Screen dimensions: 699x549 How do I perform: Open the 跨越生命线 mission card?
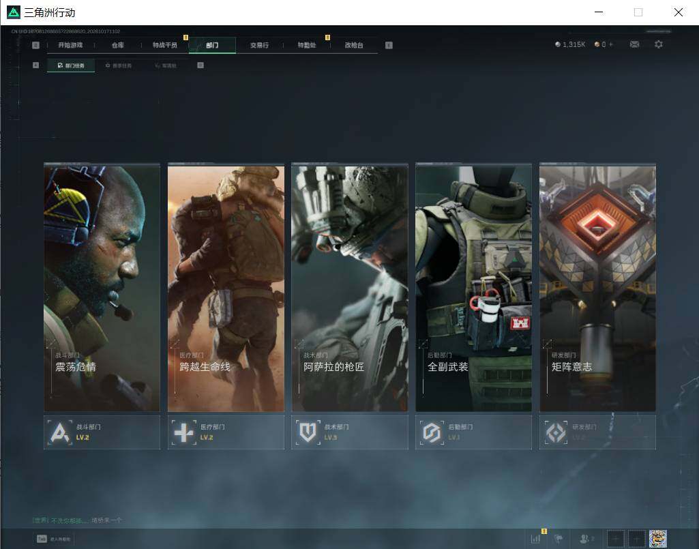[x=226, y=287]
